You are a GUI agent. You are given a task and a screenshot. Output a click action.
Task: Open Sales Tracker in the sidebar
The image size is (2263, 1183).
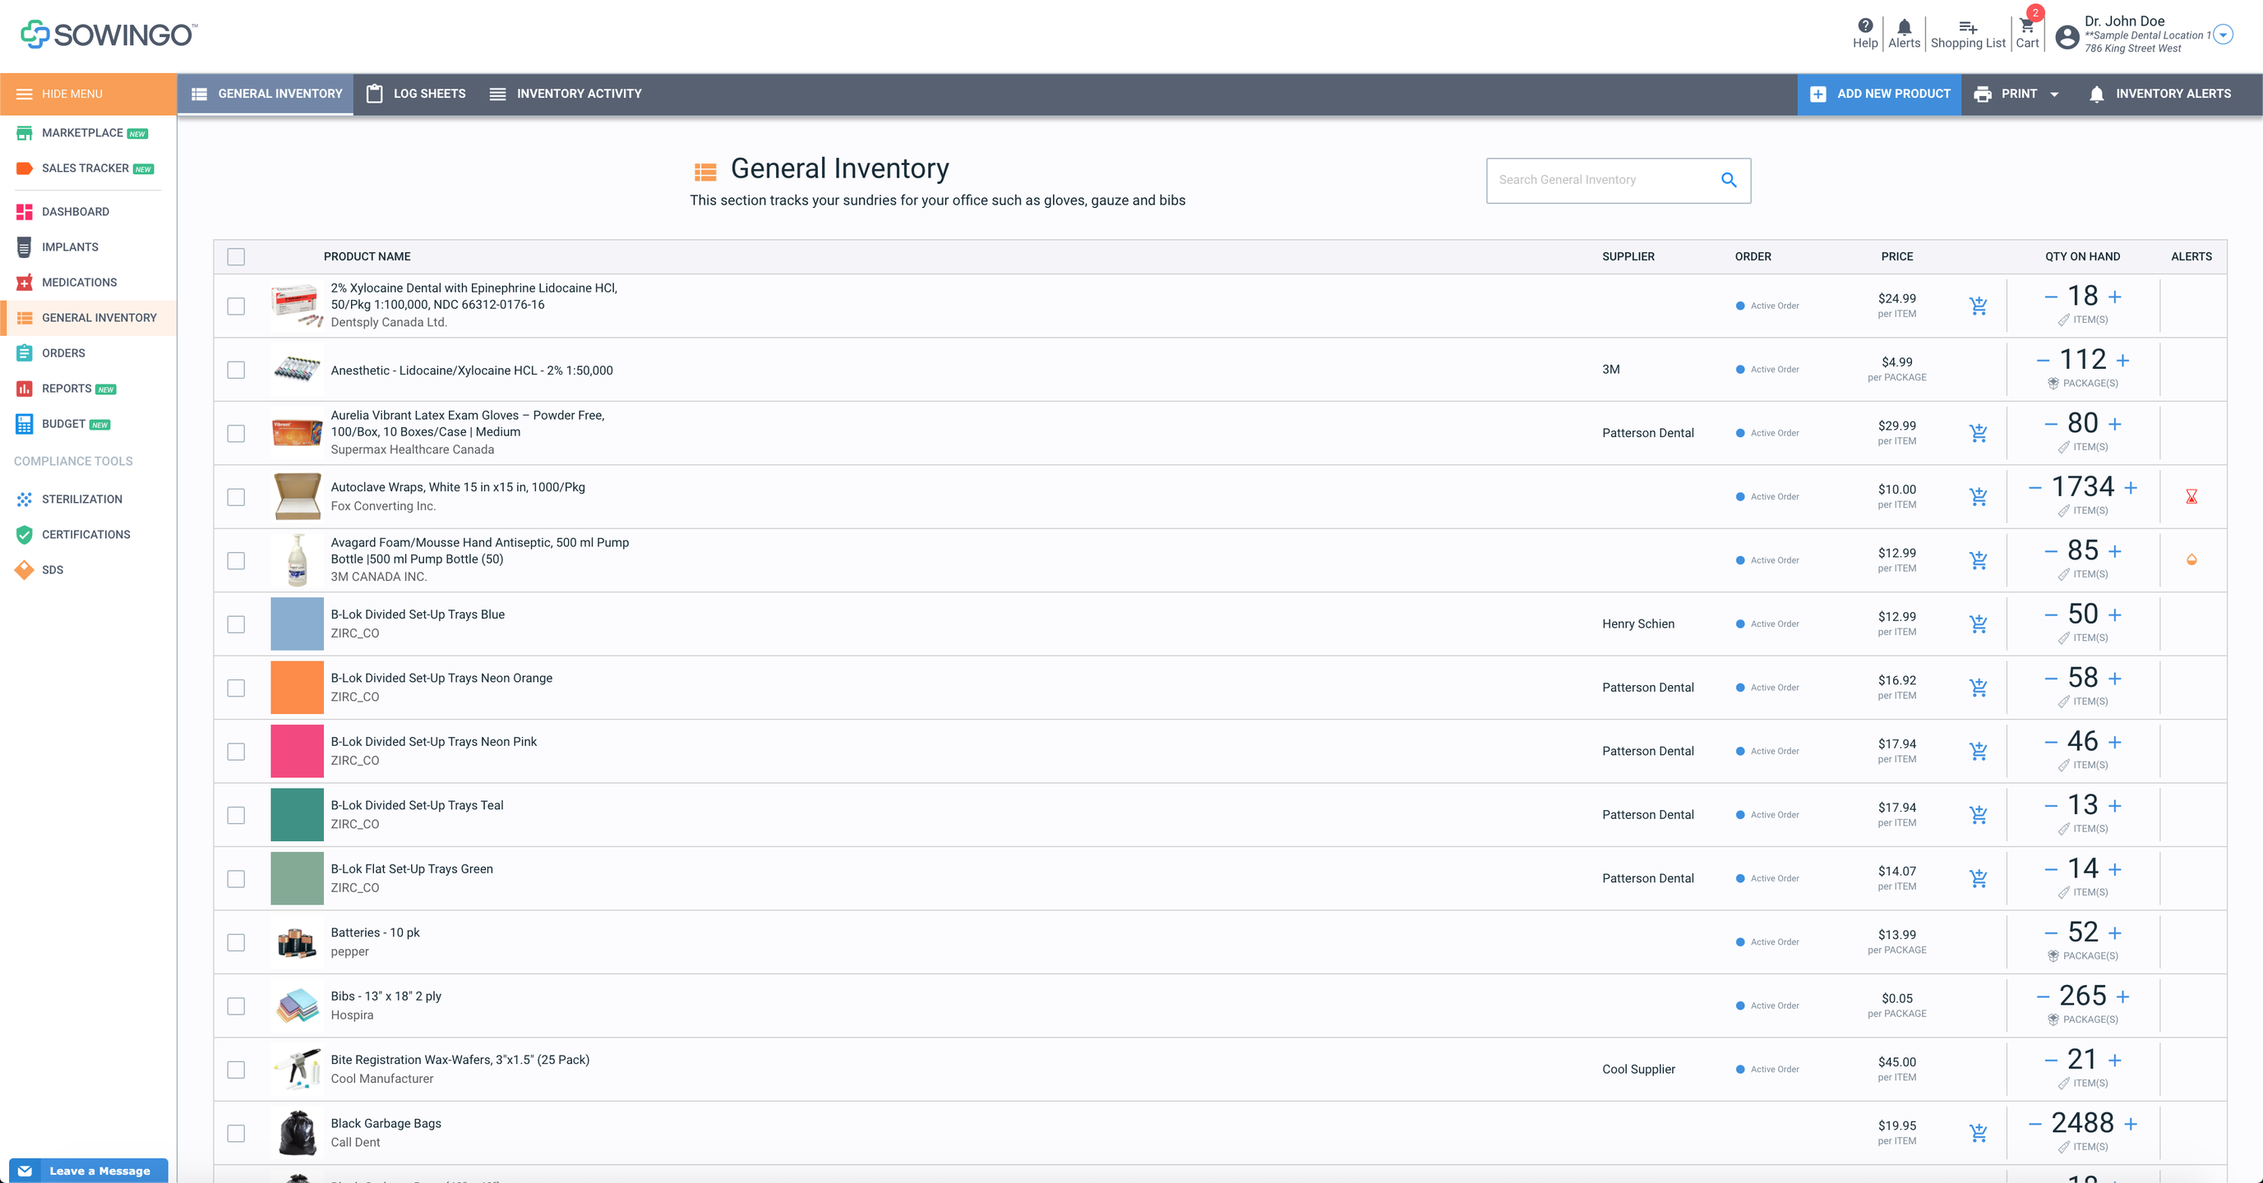coord(85,168)
